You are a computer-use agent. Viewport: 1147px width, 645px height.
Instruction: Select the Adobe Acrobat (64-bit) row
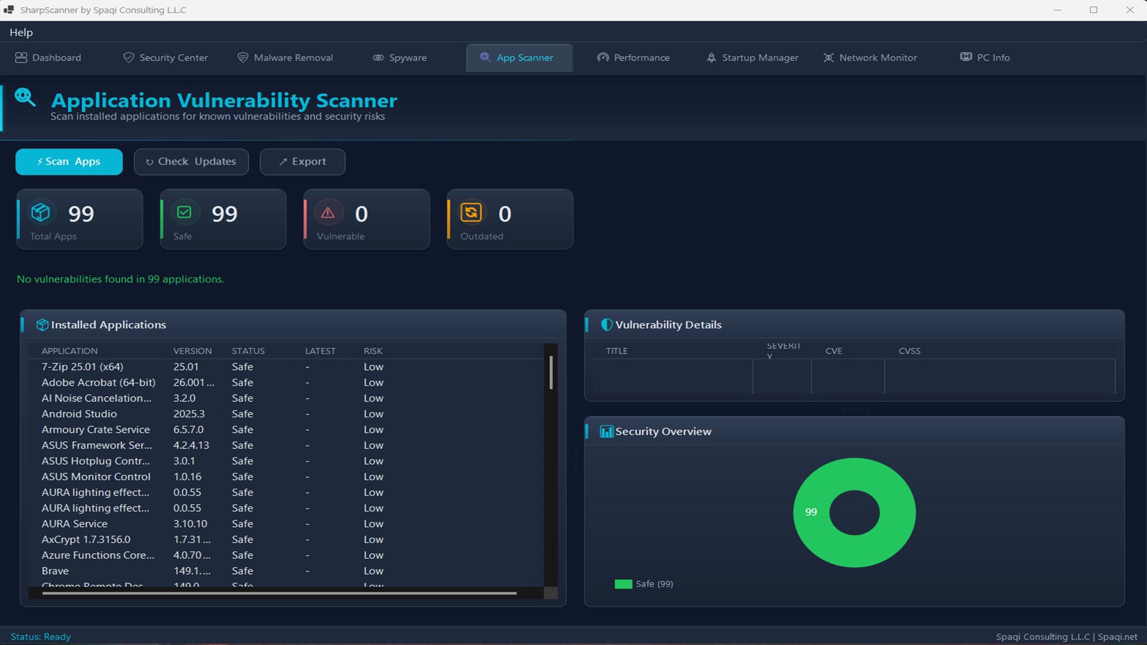pos(287,382)
